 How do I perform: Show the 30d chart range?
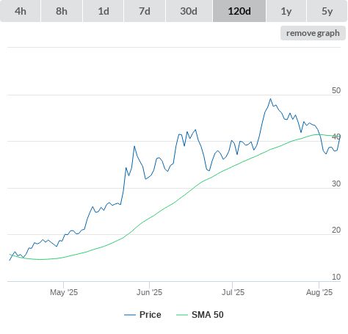pyautogui.click(x=189, y=11)
